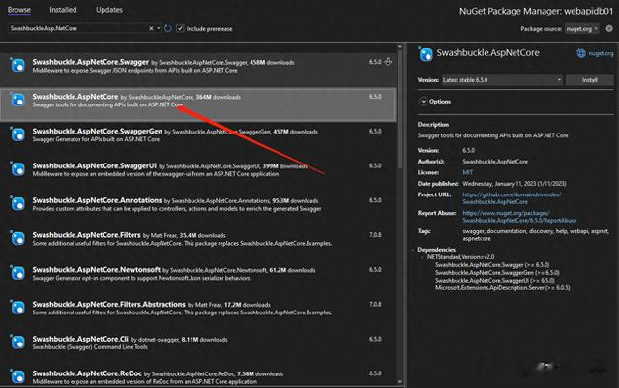Click the download arrow icon next to Swagger 6.5.0
This screenshot has width=619, height=388.
click(x=388, y=62)
